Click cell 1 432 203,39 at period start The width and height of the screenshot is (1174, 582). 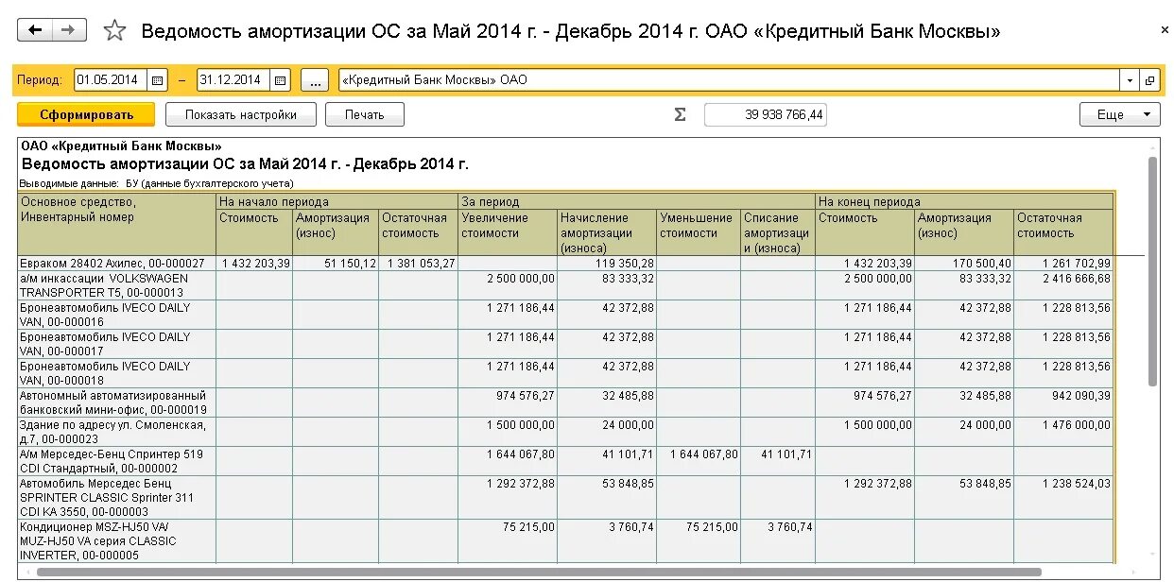(254, 264)
